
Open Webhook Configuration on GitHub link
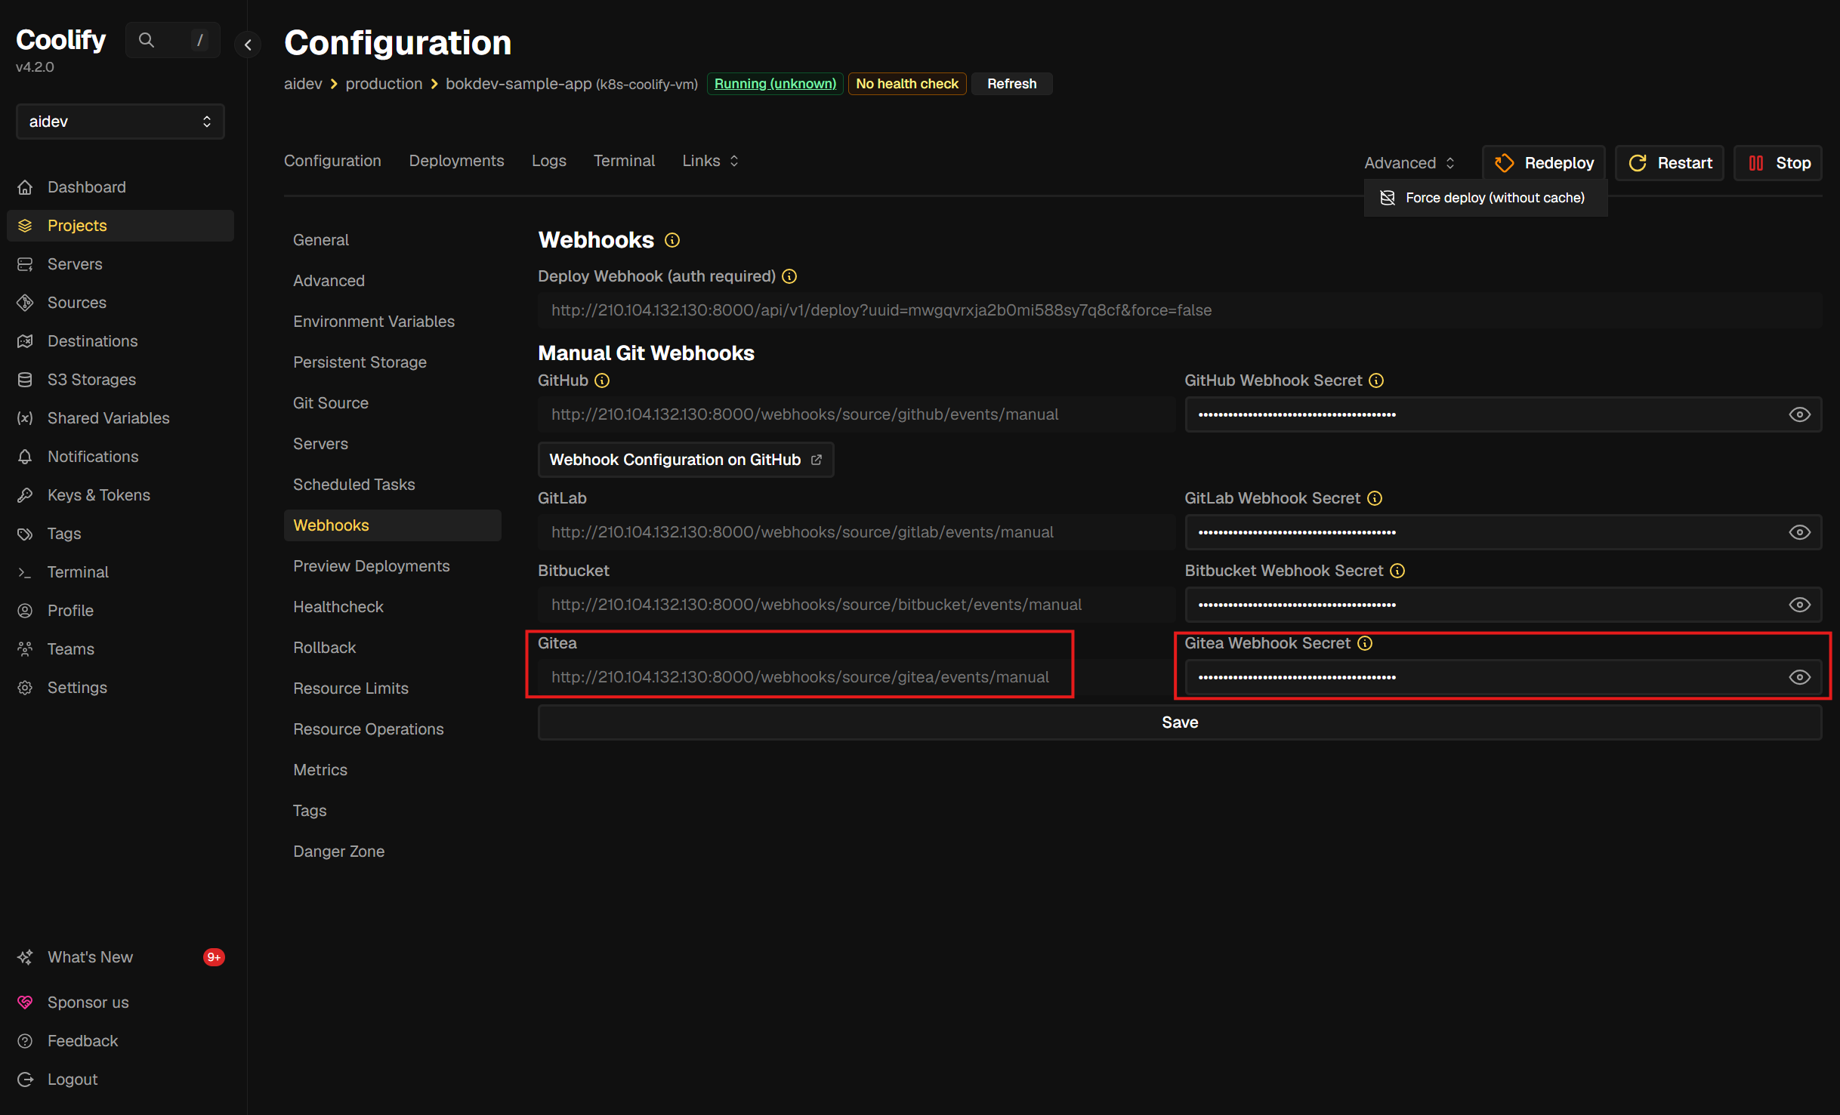point(685,460)
